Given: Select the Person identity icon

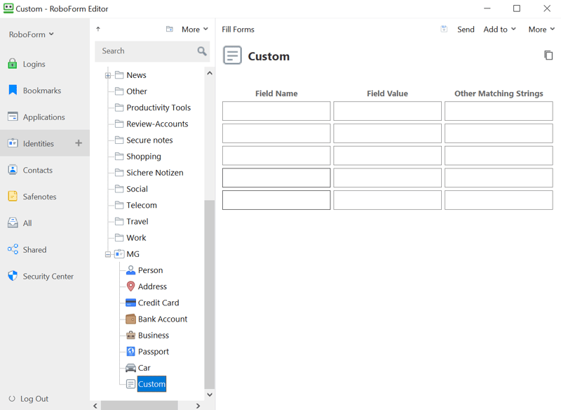Looking at the screenshot, I should 130,270.
